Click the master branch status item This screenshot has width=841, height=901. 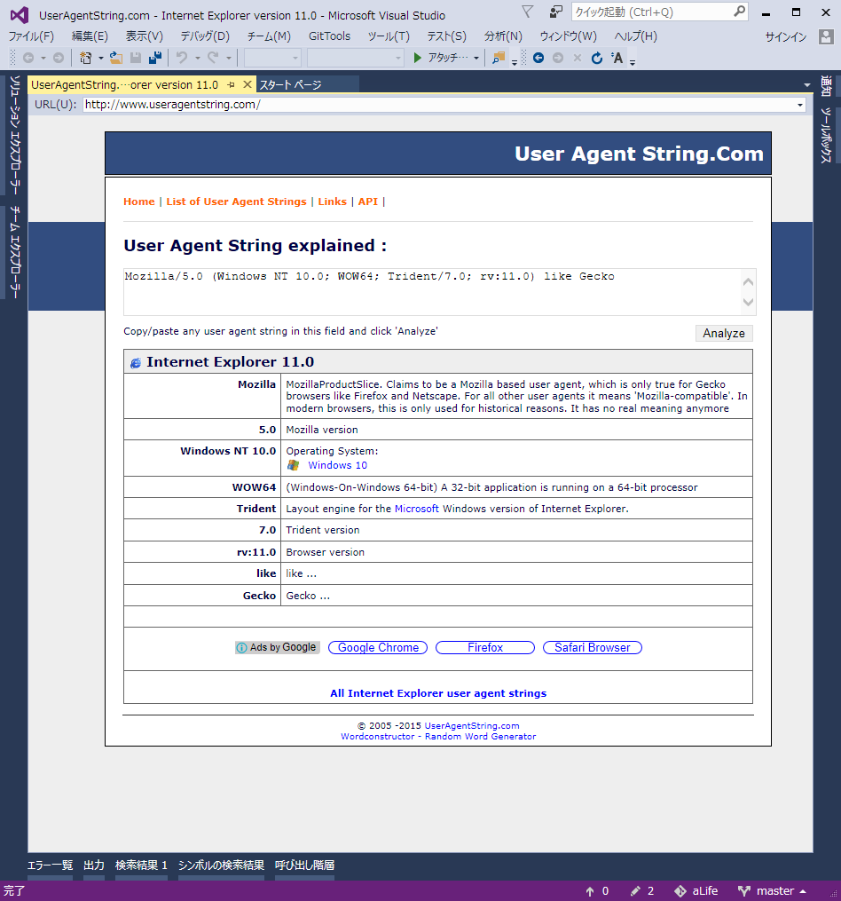tap(772, 890)
